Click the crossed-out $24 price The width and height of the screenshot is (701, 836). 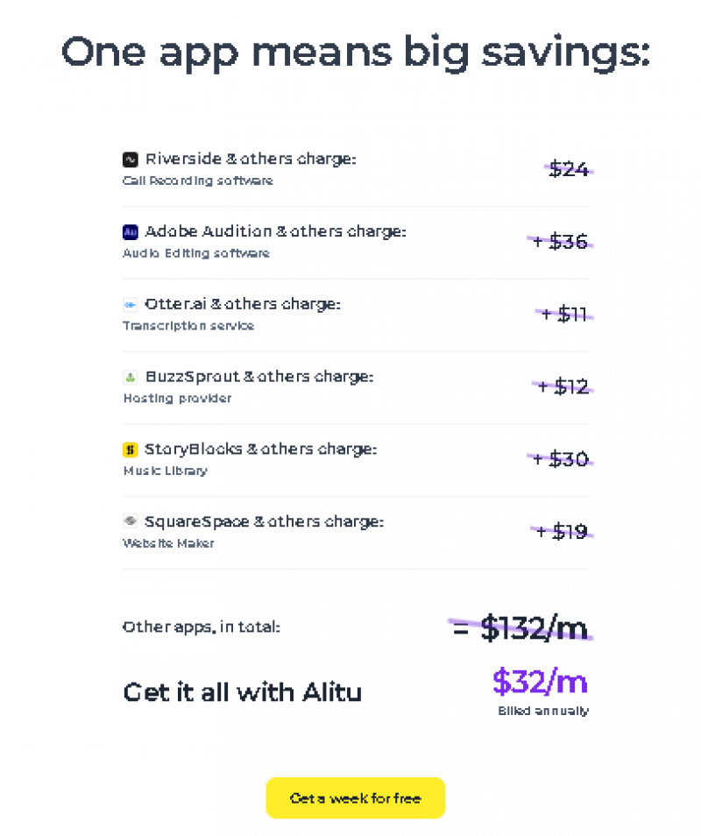coord(568,170)
